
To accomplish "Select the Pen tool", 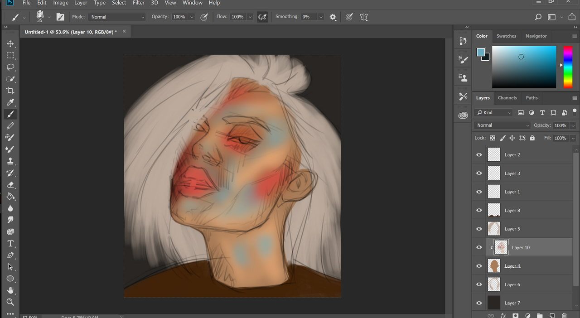I will pyautogui.click(x=10, y=255).
